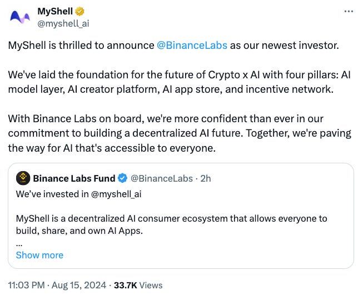The height and width of the screenshot is (300, 363).
Task: Click the gold verified badge next to MyShell
Action: point(79,11)
